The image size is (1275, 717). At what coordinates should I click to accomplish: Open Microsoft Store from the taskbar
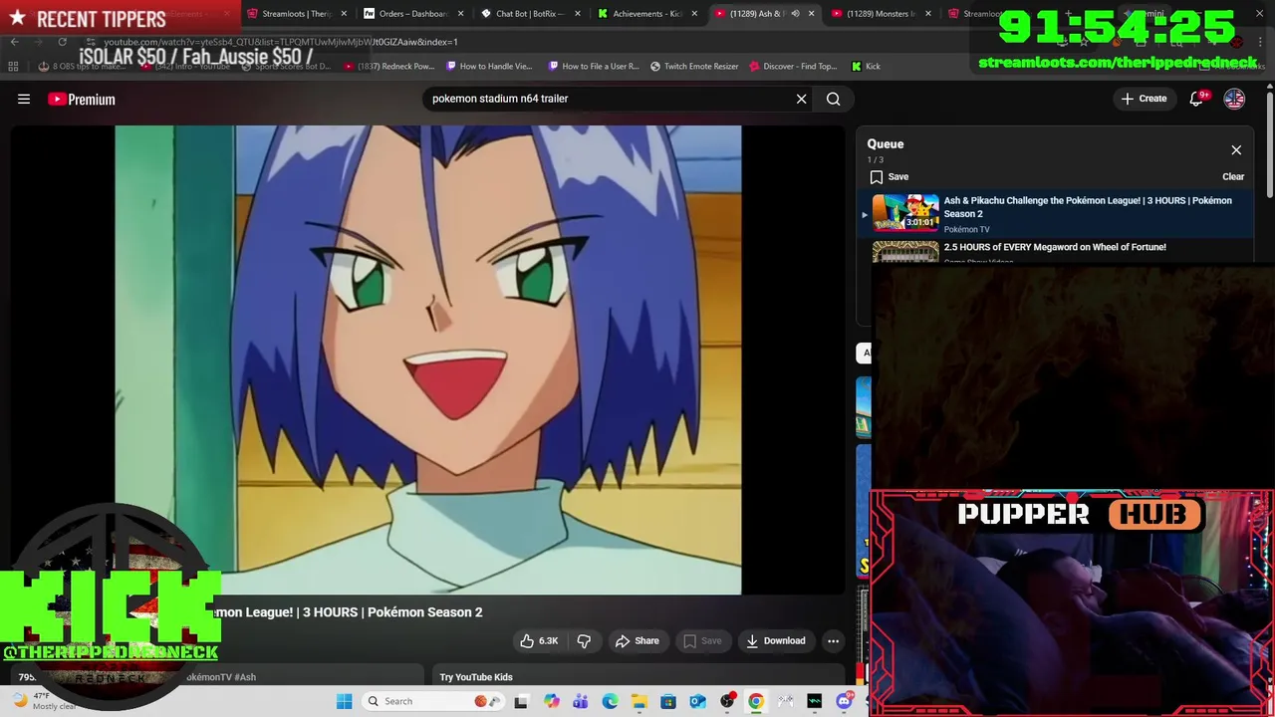click(x=668, y=701)
